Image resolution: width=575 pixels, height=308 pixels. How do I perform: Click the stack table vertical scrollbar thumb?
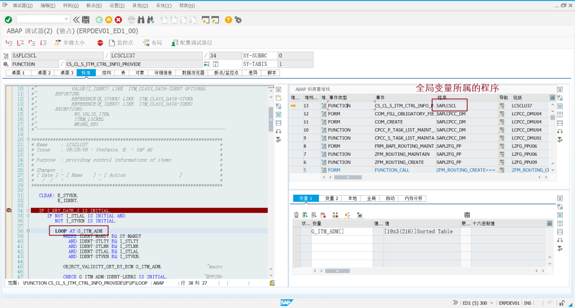pyautogui.click(x=553, y=118)
